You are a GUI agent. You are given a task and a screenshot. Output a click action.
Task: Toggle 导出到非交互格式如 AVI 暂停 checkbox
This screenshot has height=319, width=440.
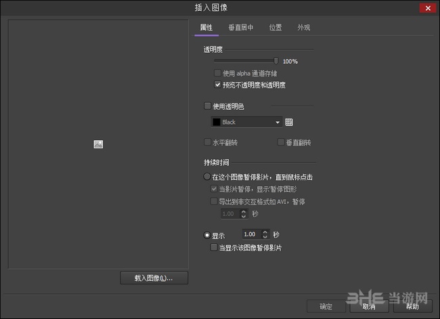coord(214,201)
